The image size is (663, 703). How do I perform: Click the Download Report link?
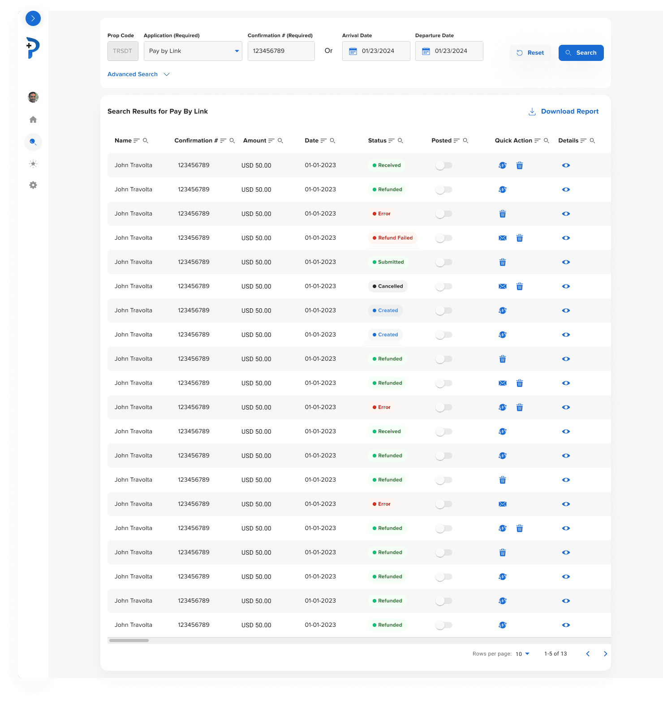(x=564, y=112)
